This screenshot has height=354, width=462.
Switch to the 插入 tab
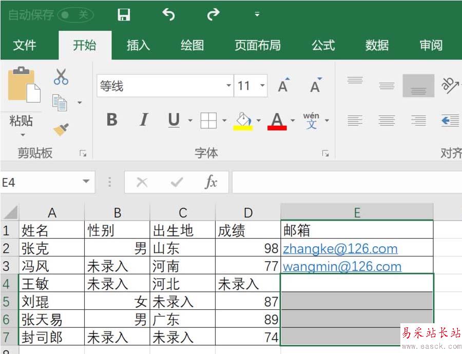pyautogui.click(x=138, y=45)
